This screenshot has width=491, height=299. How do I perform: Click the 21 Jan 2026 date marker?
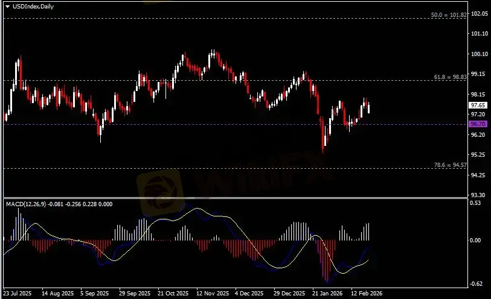tap(327, 294)
